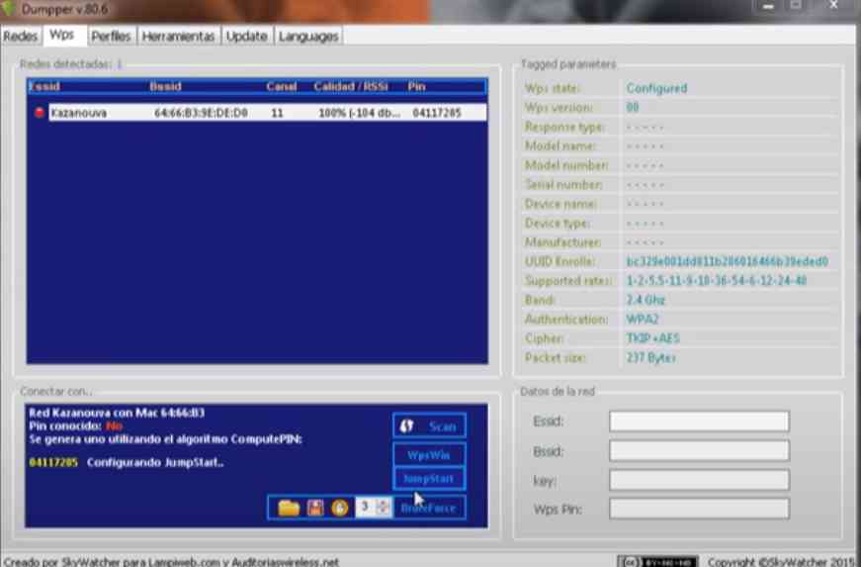Open the Herramientas tab
861x567 pixels.
pyautogui.click(x=179, y=37)
